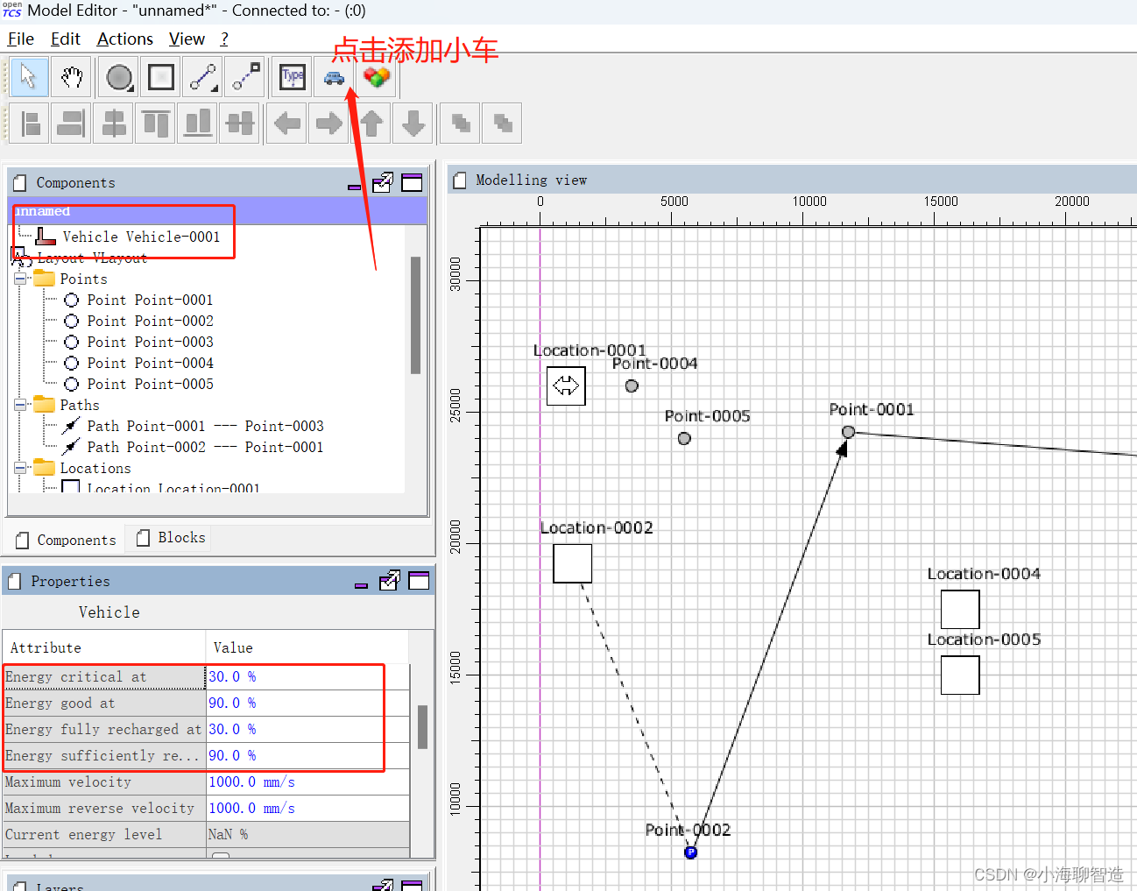1137x891 pixels.
Task: Choose the create location tool
Action: 161,77
